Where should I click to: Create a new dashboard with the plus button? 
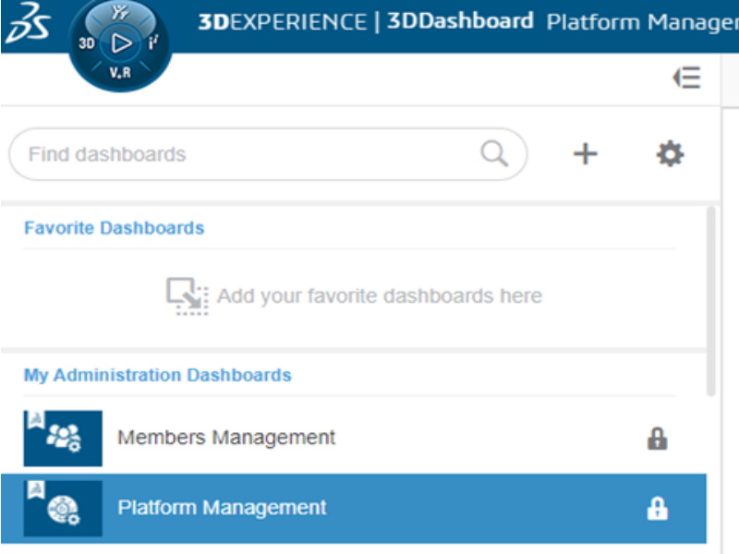pos(585,153)
